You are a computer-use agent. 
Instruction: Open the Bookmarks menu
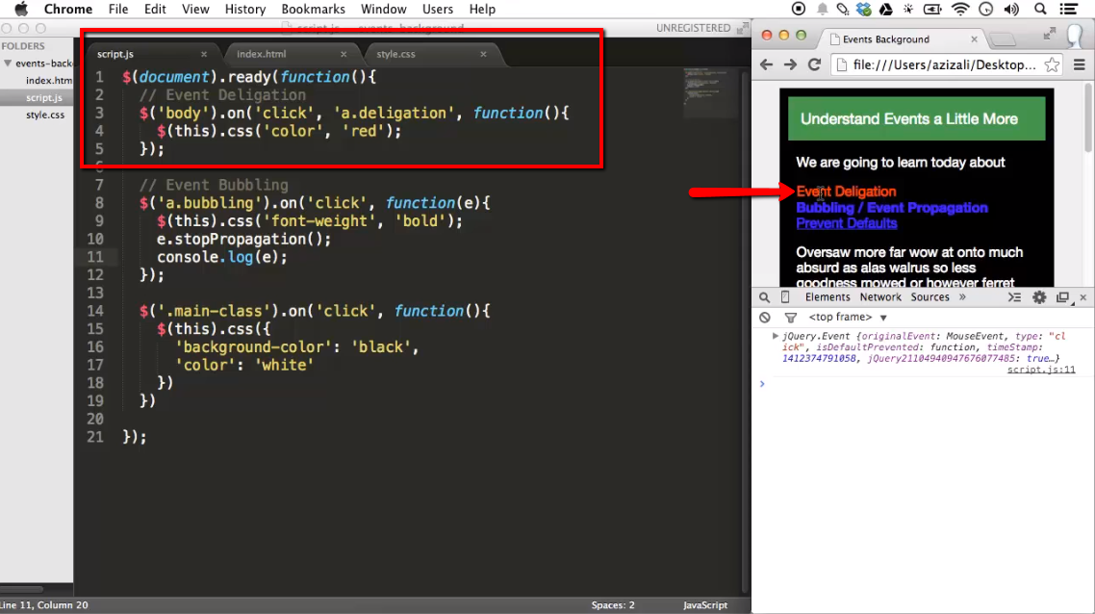(313, 9)
